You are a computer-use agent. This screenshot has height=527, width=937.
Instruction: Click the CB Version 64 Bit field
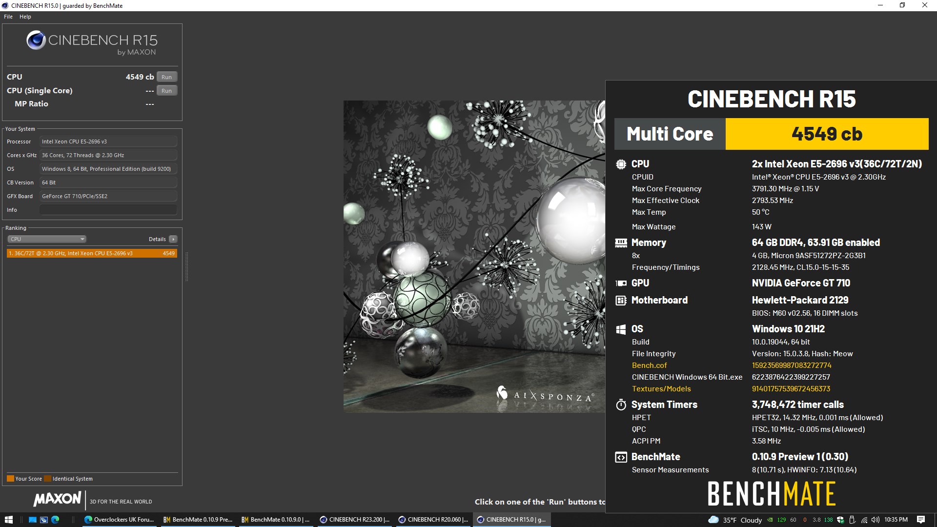pyautogui.click(x=108, y=182)
